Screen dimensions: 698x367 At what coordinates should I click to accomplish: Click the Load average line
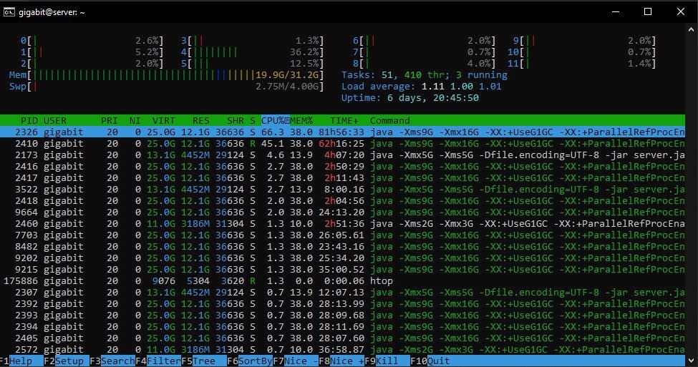[x=421, y=87]
